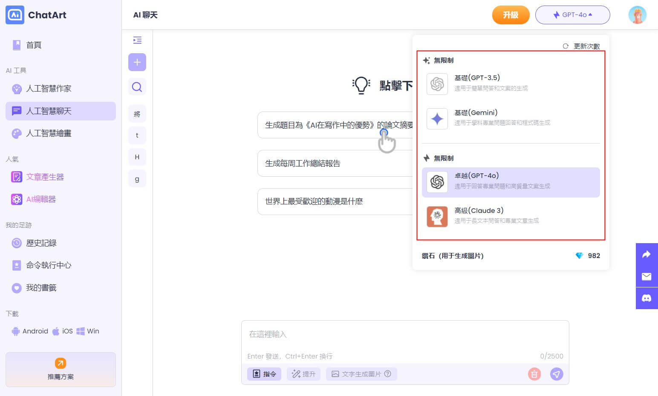658x396 pixels.
Task: Open the chat entry labeled H
Action: 137,157
